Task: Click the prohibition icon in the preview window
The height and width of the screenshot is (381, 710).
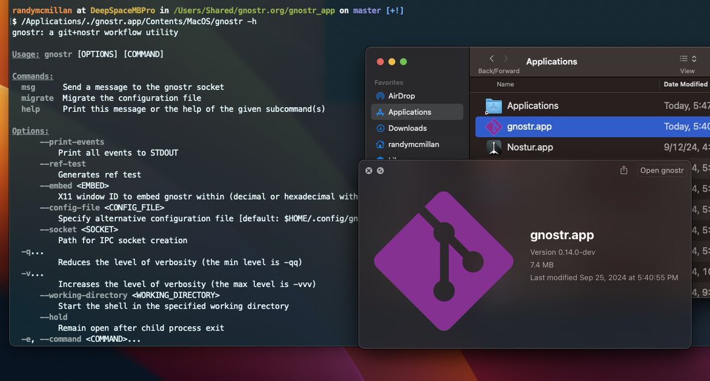Action: [x=379, y=170]
